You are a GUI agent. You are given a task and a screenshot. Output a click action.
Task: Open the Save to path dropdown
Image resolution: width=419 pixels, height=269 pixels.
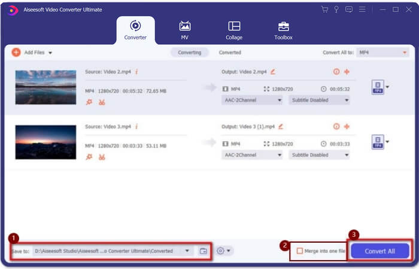[x=187, y=251]
